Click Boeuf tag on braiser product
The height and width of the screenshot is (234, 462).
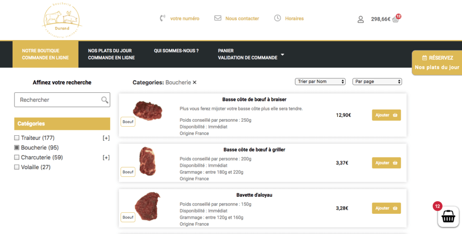pyautogui.click(x=128, y=122)
